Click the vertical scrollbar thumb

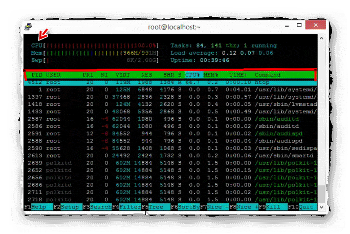[x=321, y=194]
